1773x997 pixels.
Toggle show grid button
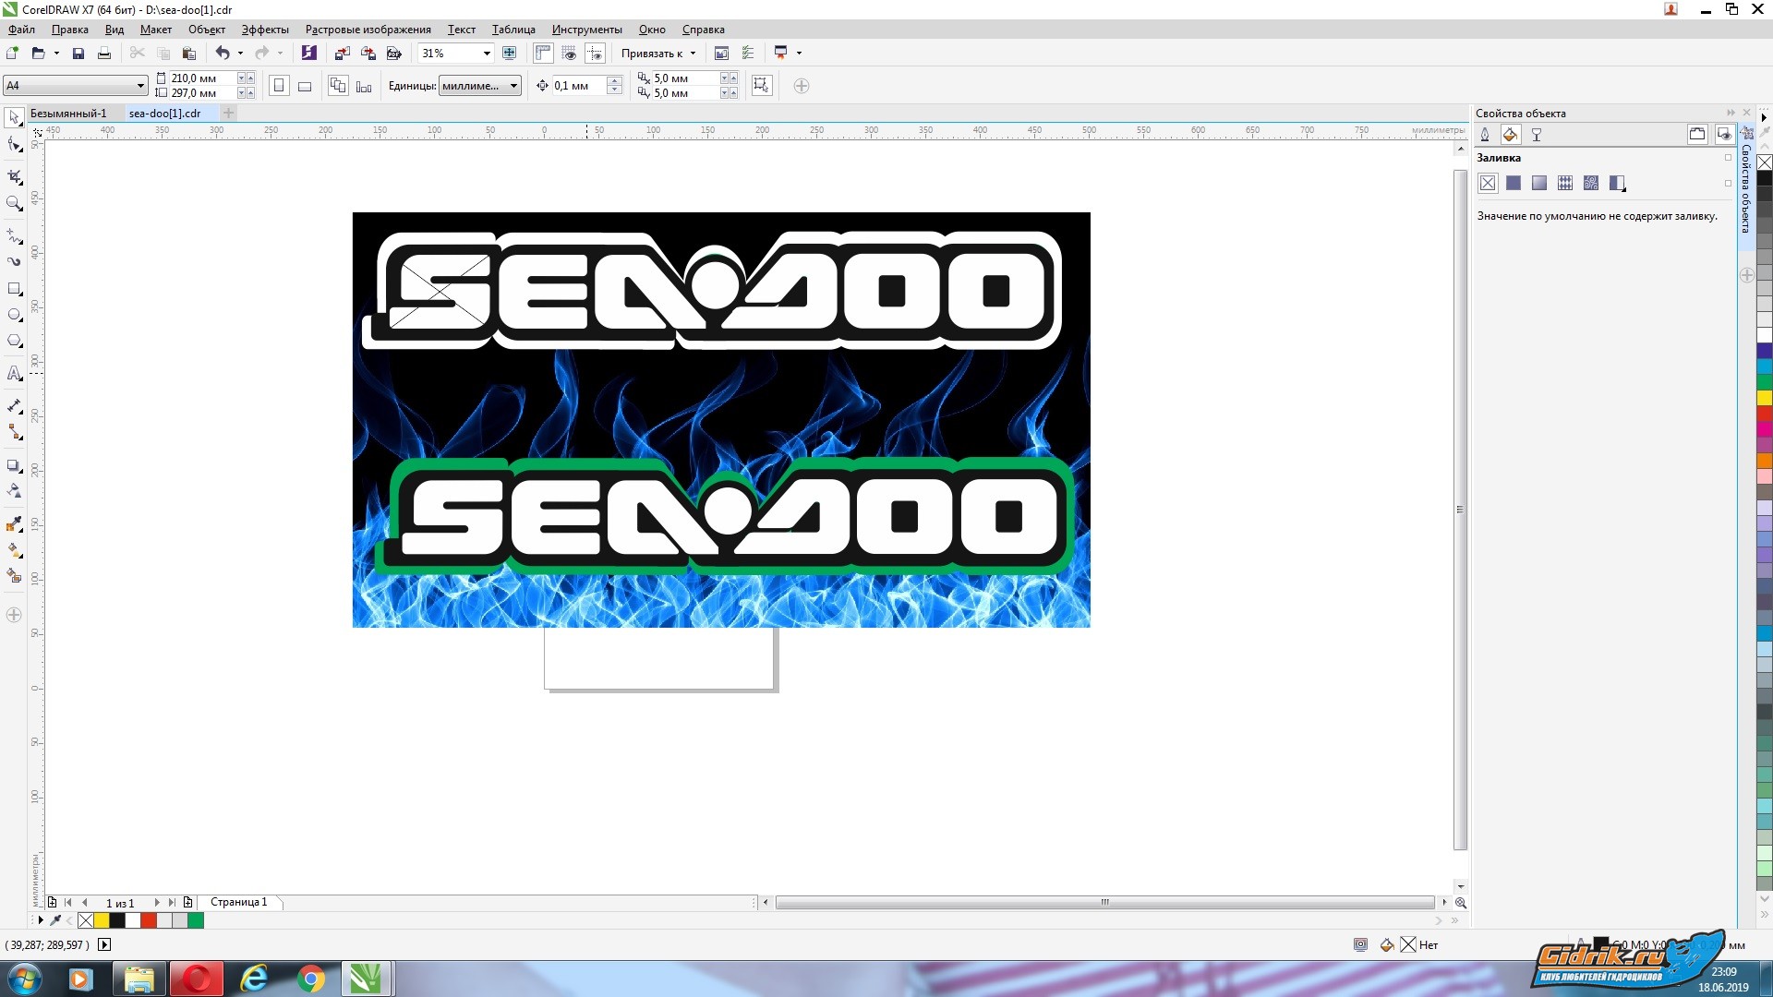tap(569, 54)
